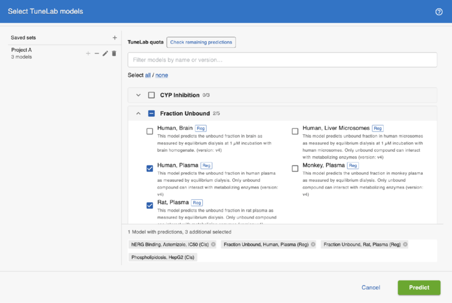Click the Saved sets heading
The width and height of the screenshot is (452, 303).
coord(23,38)
